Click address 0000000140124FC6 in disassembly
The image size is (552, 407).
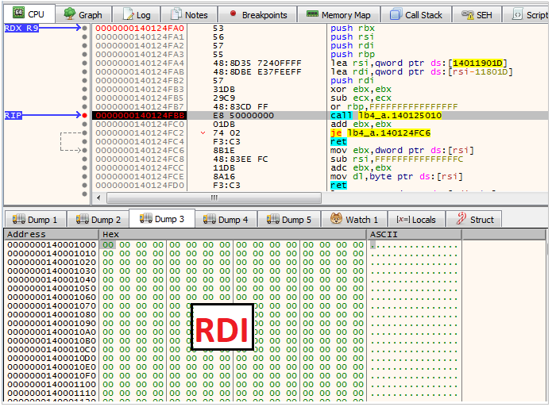click(140, 151)
